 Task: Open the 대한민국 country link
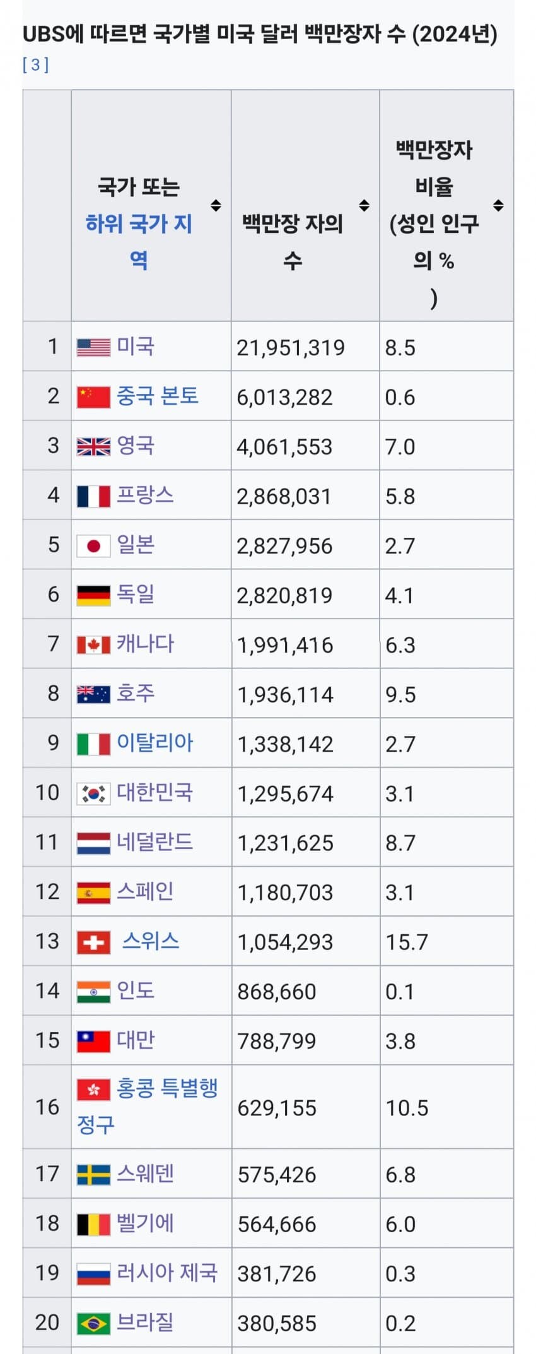pos(155,792)
